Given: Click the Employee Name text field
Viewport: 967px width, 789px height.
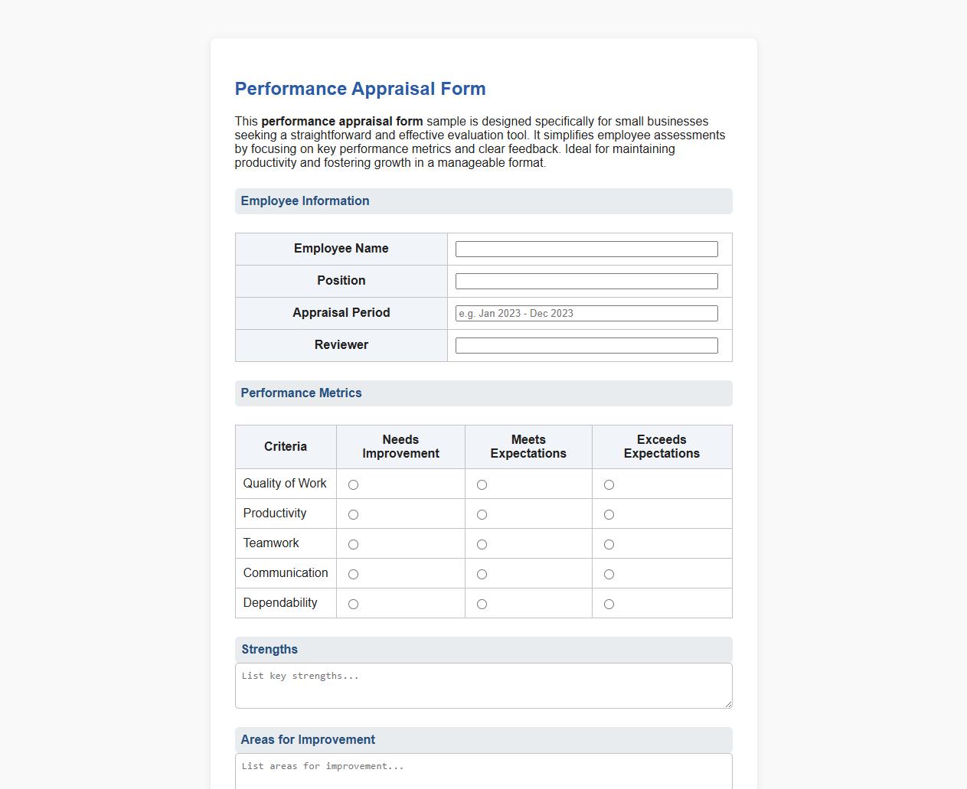Looking at the screenshot, I should point(586,249).
